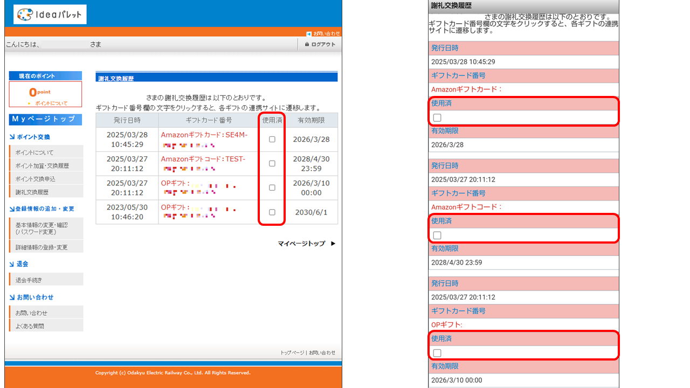Go to 退会手続き in the sidebar
The image size is (690, 388).
pos(29,280)
